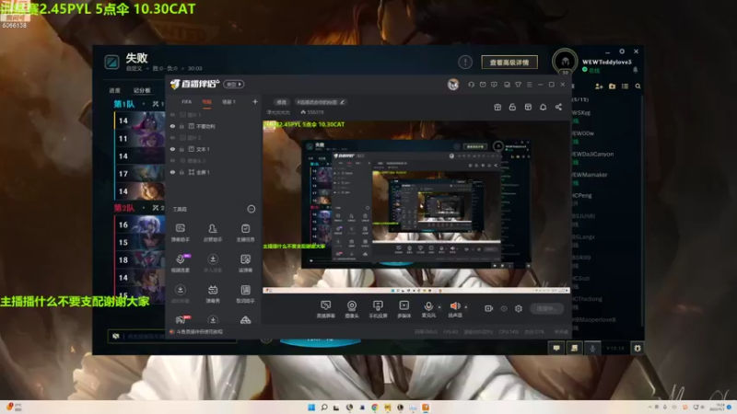Open stream settings gear beside preview eye
The image size is (737, 414).
pos(519,308)
